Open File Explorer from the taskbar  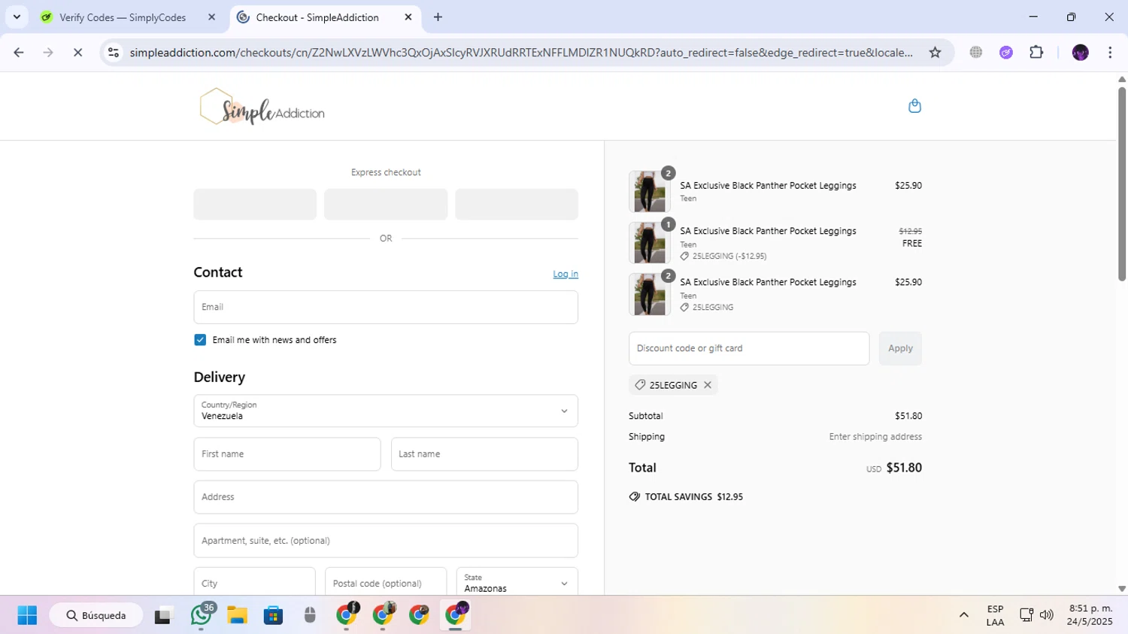pyautogui.click(x=237, y=615)
